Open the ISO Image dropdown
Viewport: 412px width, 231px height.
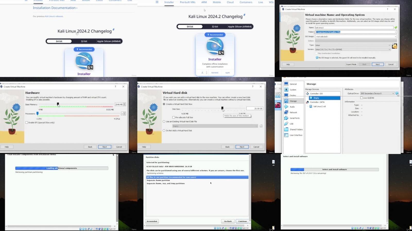pyautogui.click(x=396, y=36)
